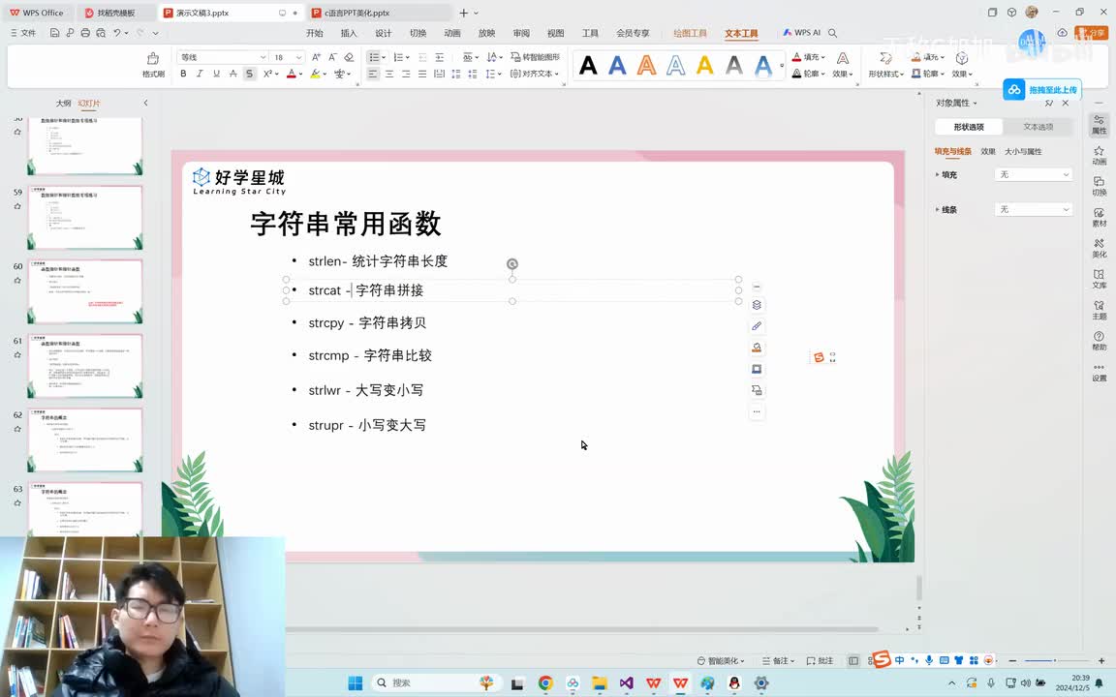Screen dimensions: 1116x697
Task: Click 备注 notes button in status bar
Action: (x=778, y=661)
